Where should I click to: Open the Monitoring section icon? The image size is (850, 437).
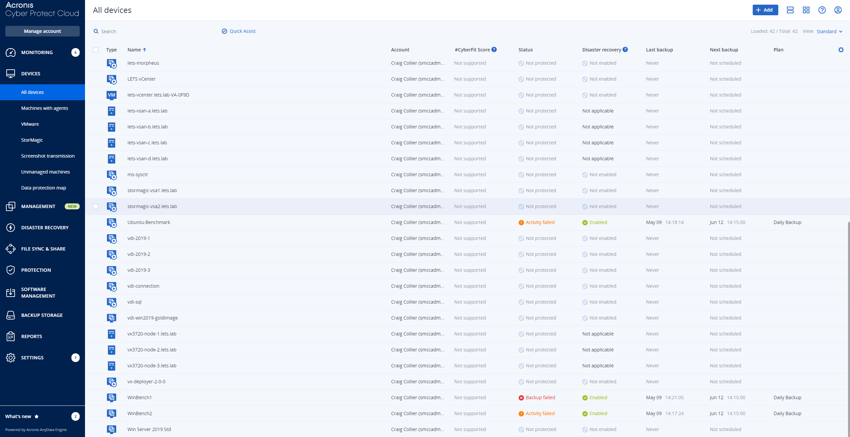click(11, 52)
